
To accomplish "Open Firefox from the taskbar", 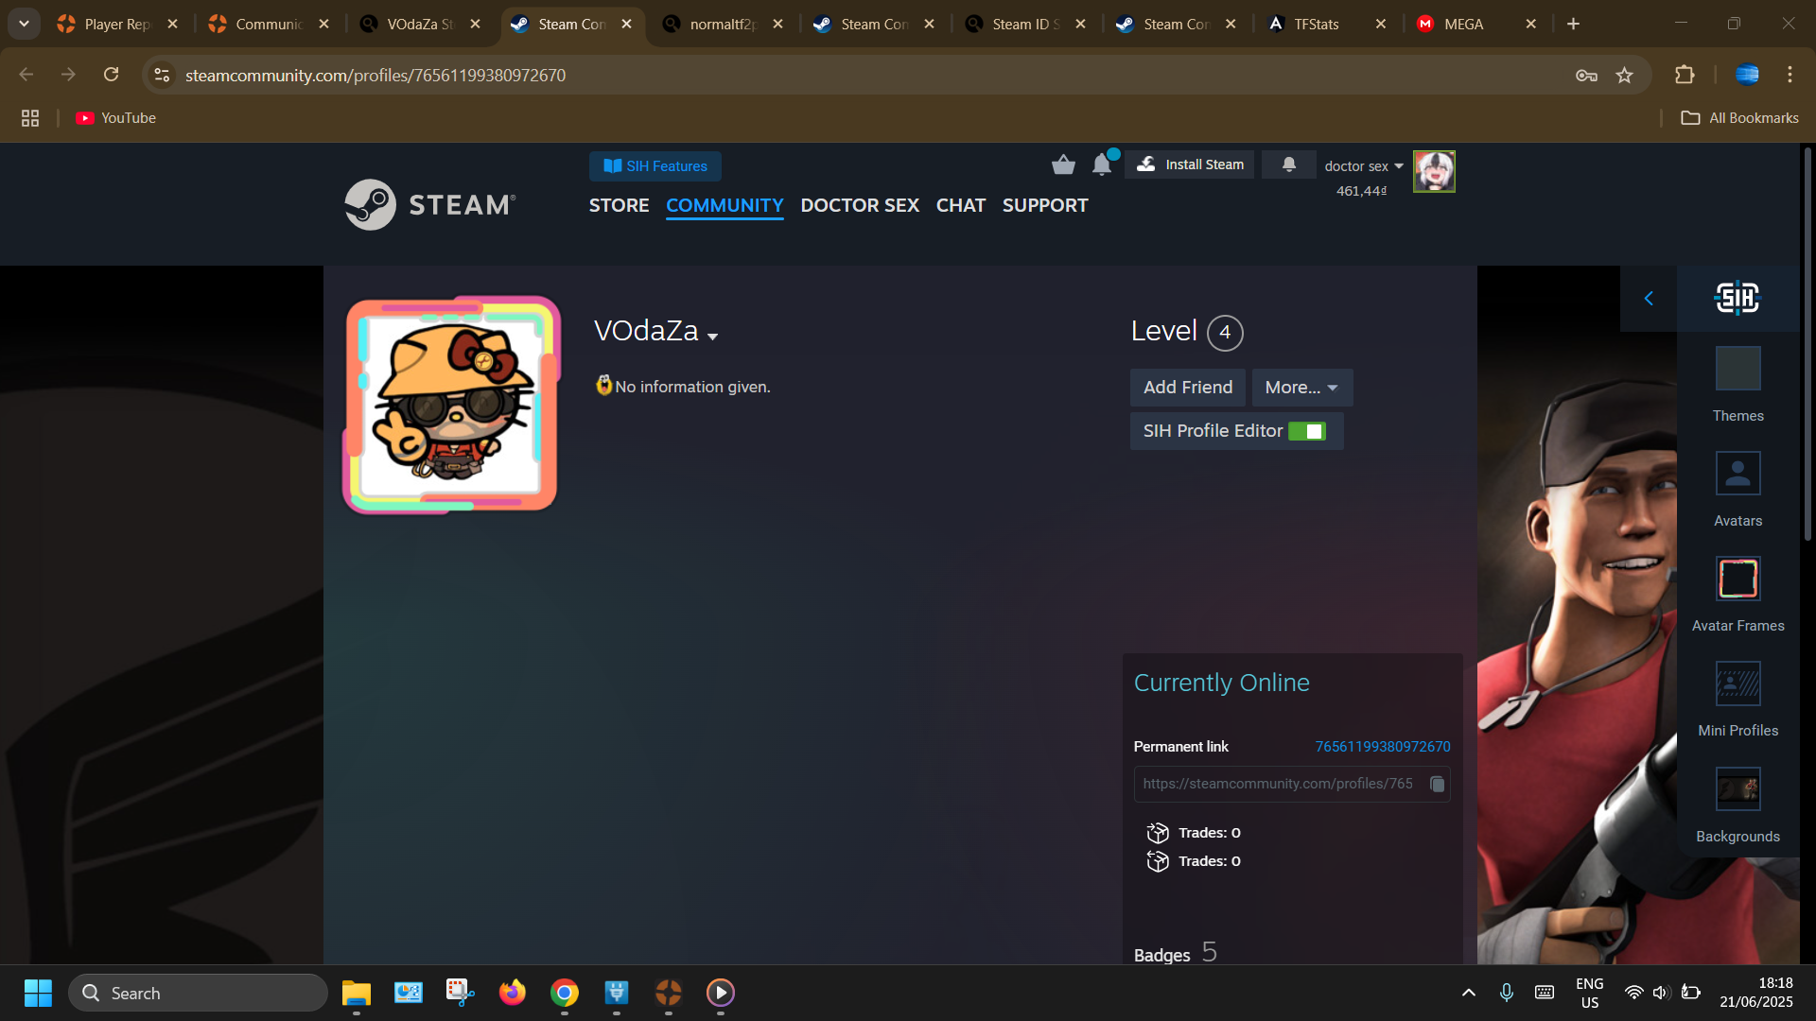I will pos(513,993).
